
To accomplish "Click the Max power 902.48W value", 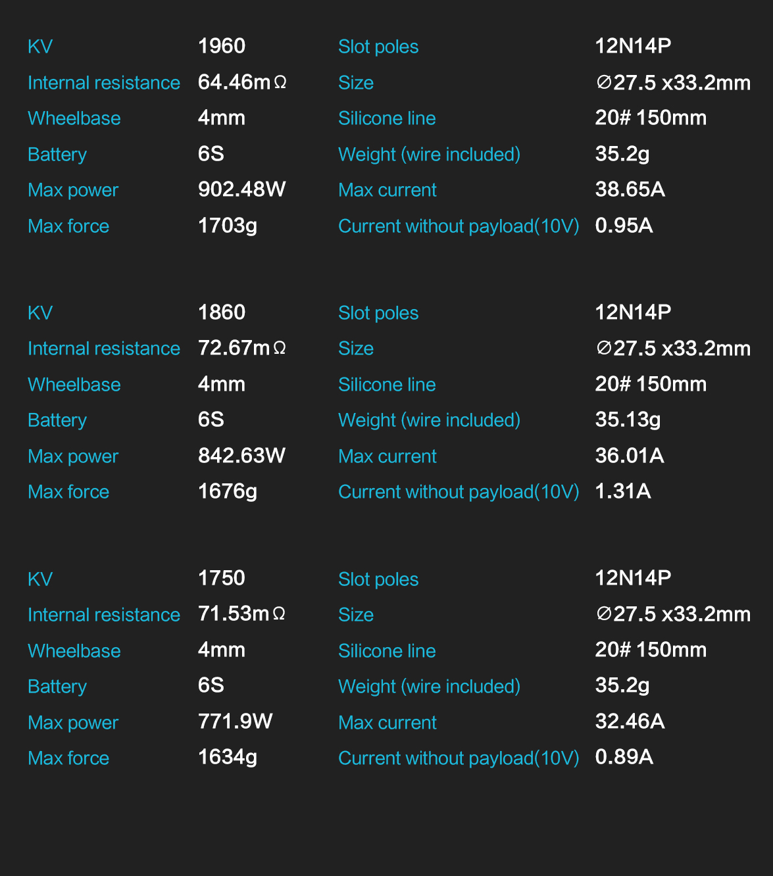I will point(242,189).
